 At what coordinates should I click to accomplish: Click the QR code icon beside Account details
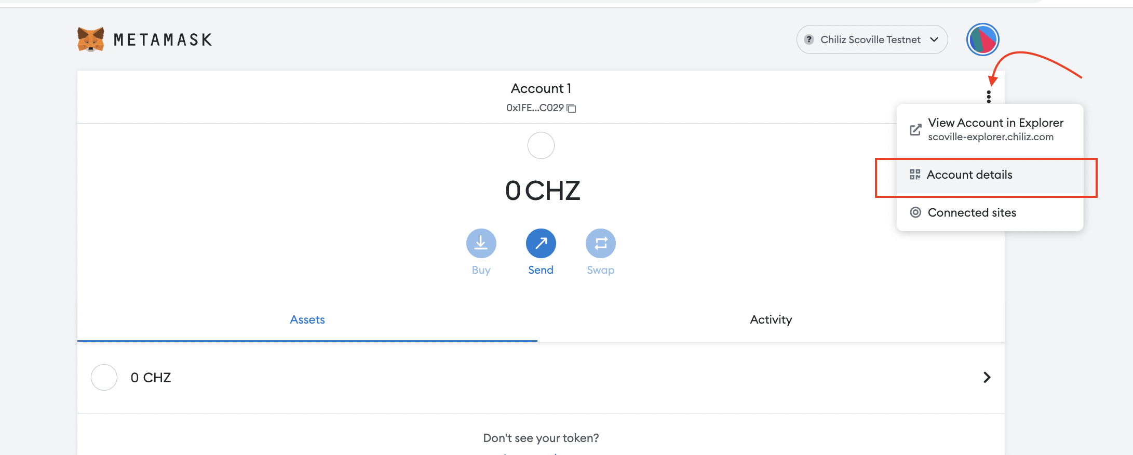915,175
